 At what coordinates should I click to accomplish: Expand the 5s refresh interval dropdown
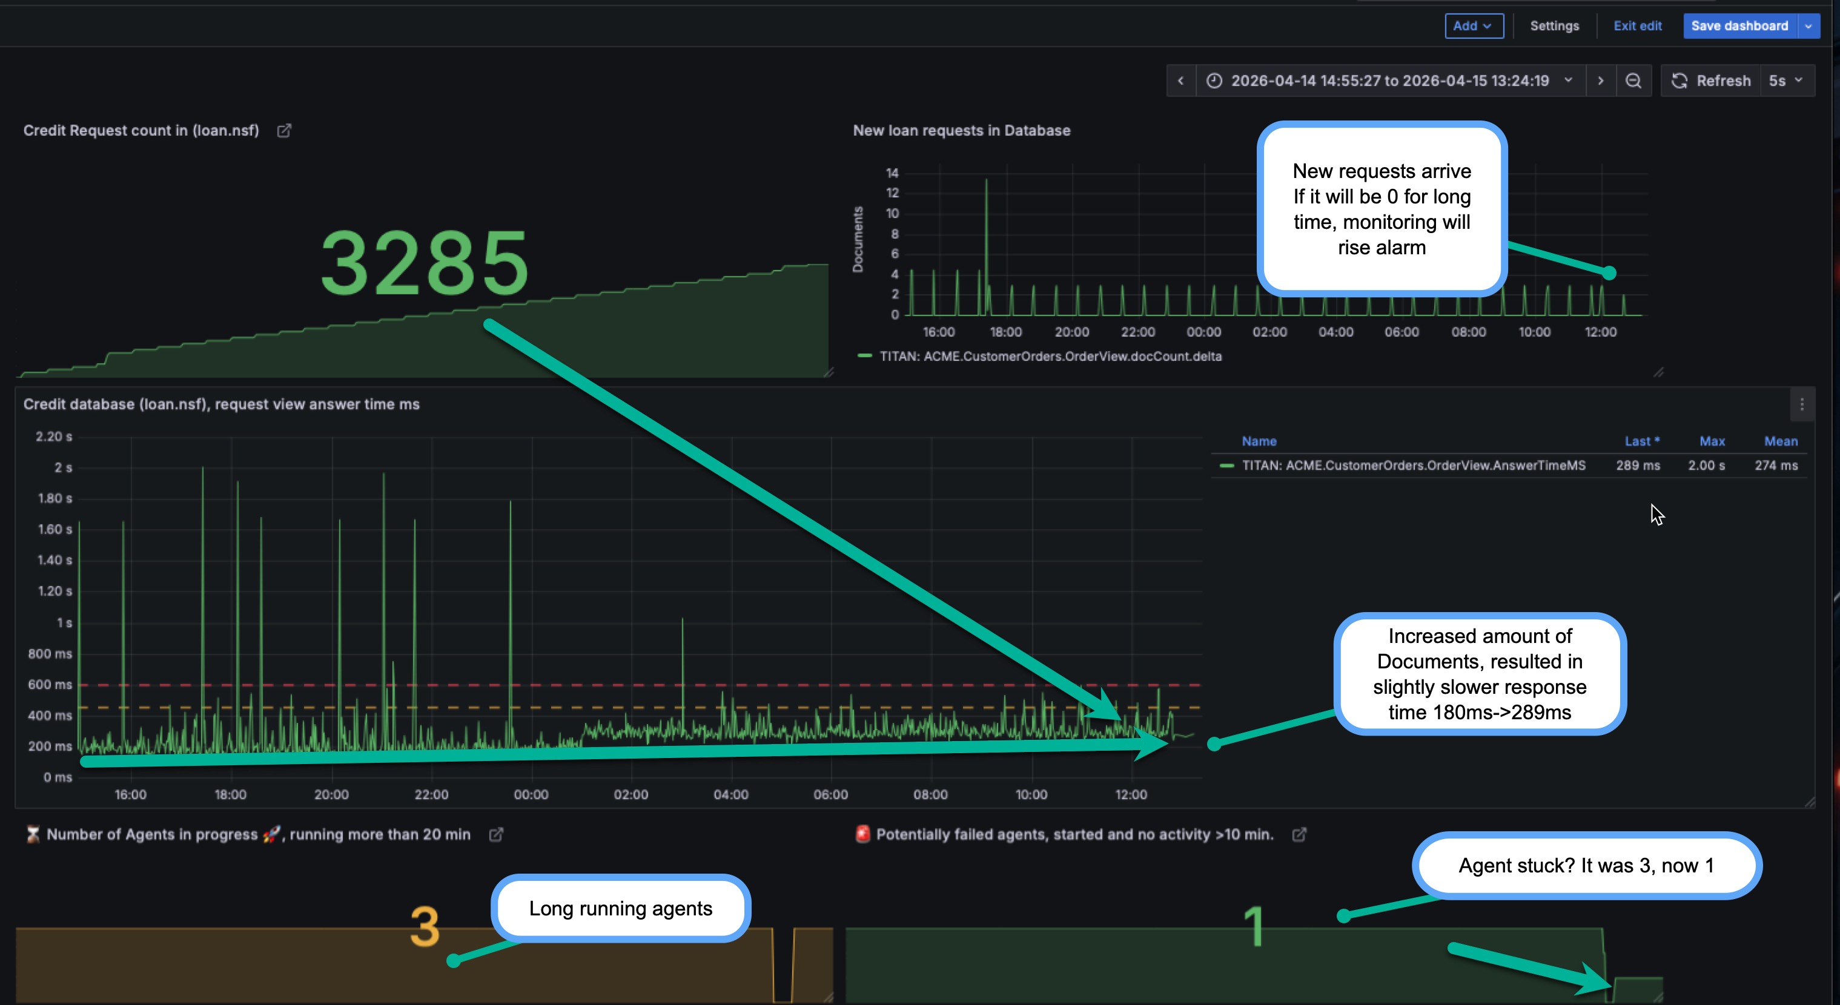click(x=1785, y=81)
